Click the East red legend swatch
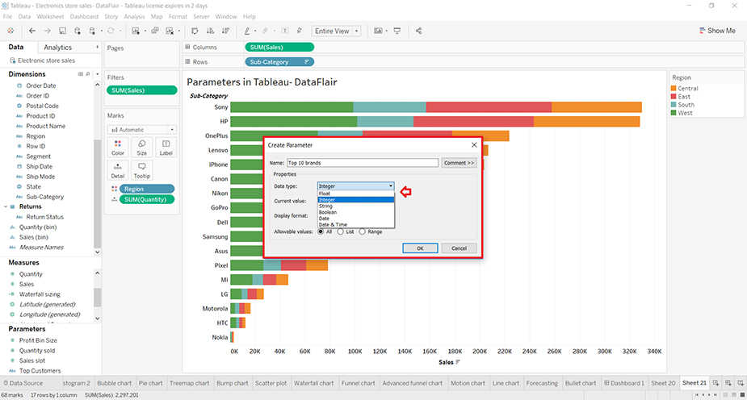This screenshot has width=747, height=400. pyautogui.click(x=674, y=97)
